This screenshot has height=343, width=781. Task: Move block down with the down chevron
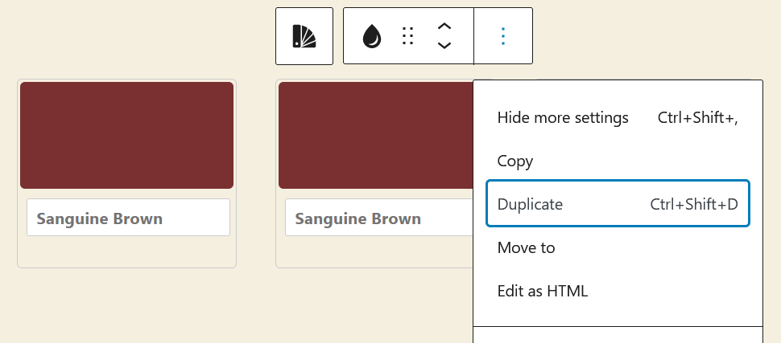[x=444, y=46]
